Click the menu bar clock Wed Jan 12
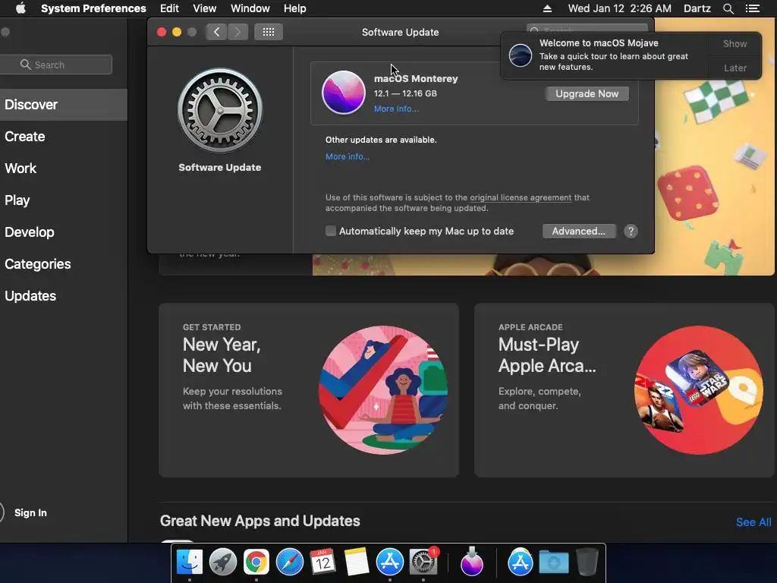The height and width of the screenshot is (583, 777). click(619, 8)
